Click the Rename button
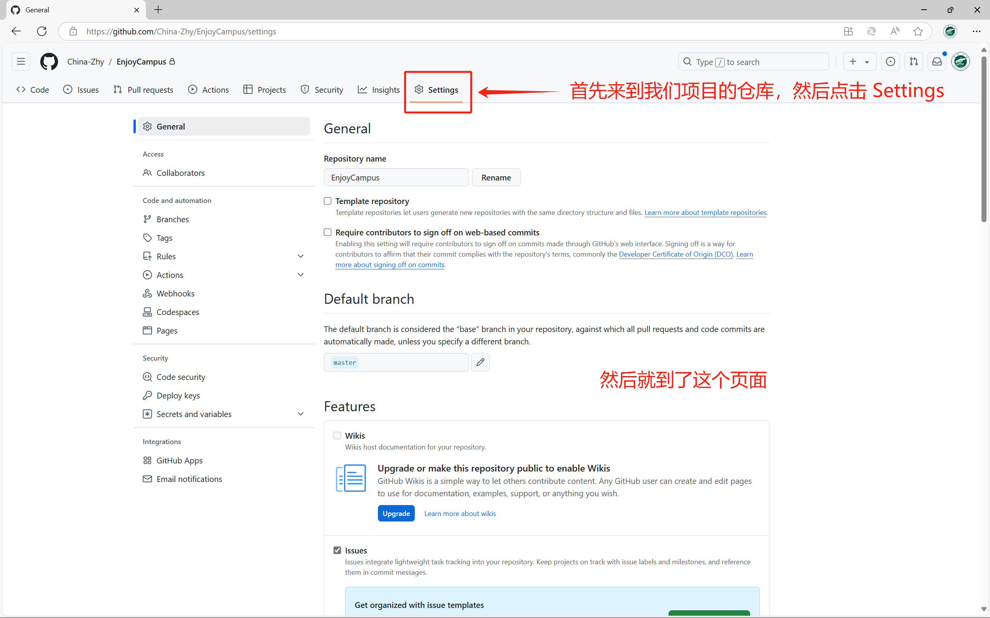 pyautogui.click(x=496, y=177)
